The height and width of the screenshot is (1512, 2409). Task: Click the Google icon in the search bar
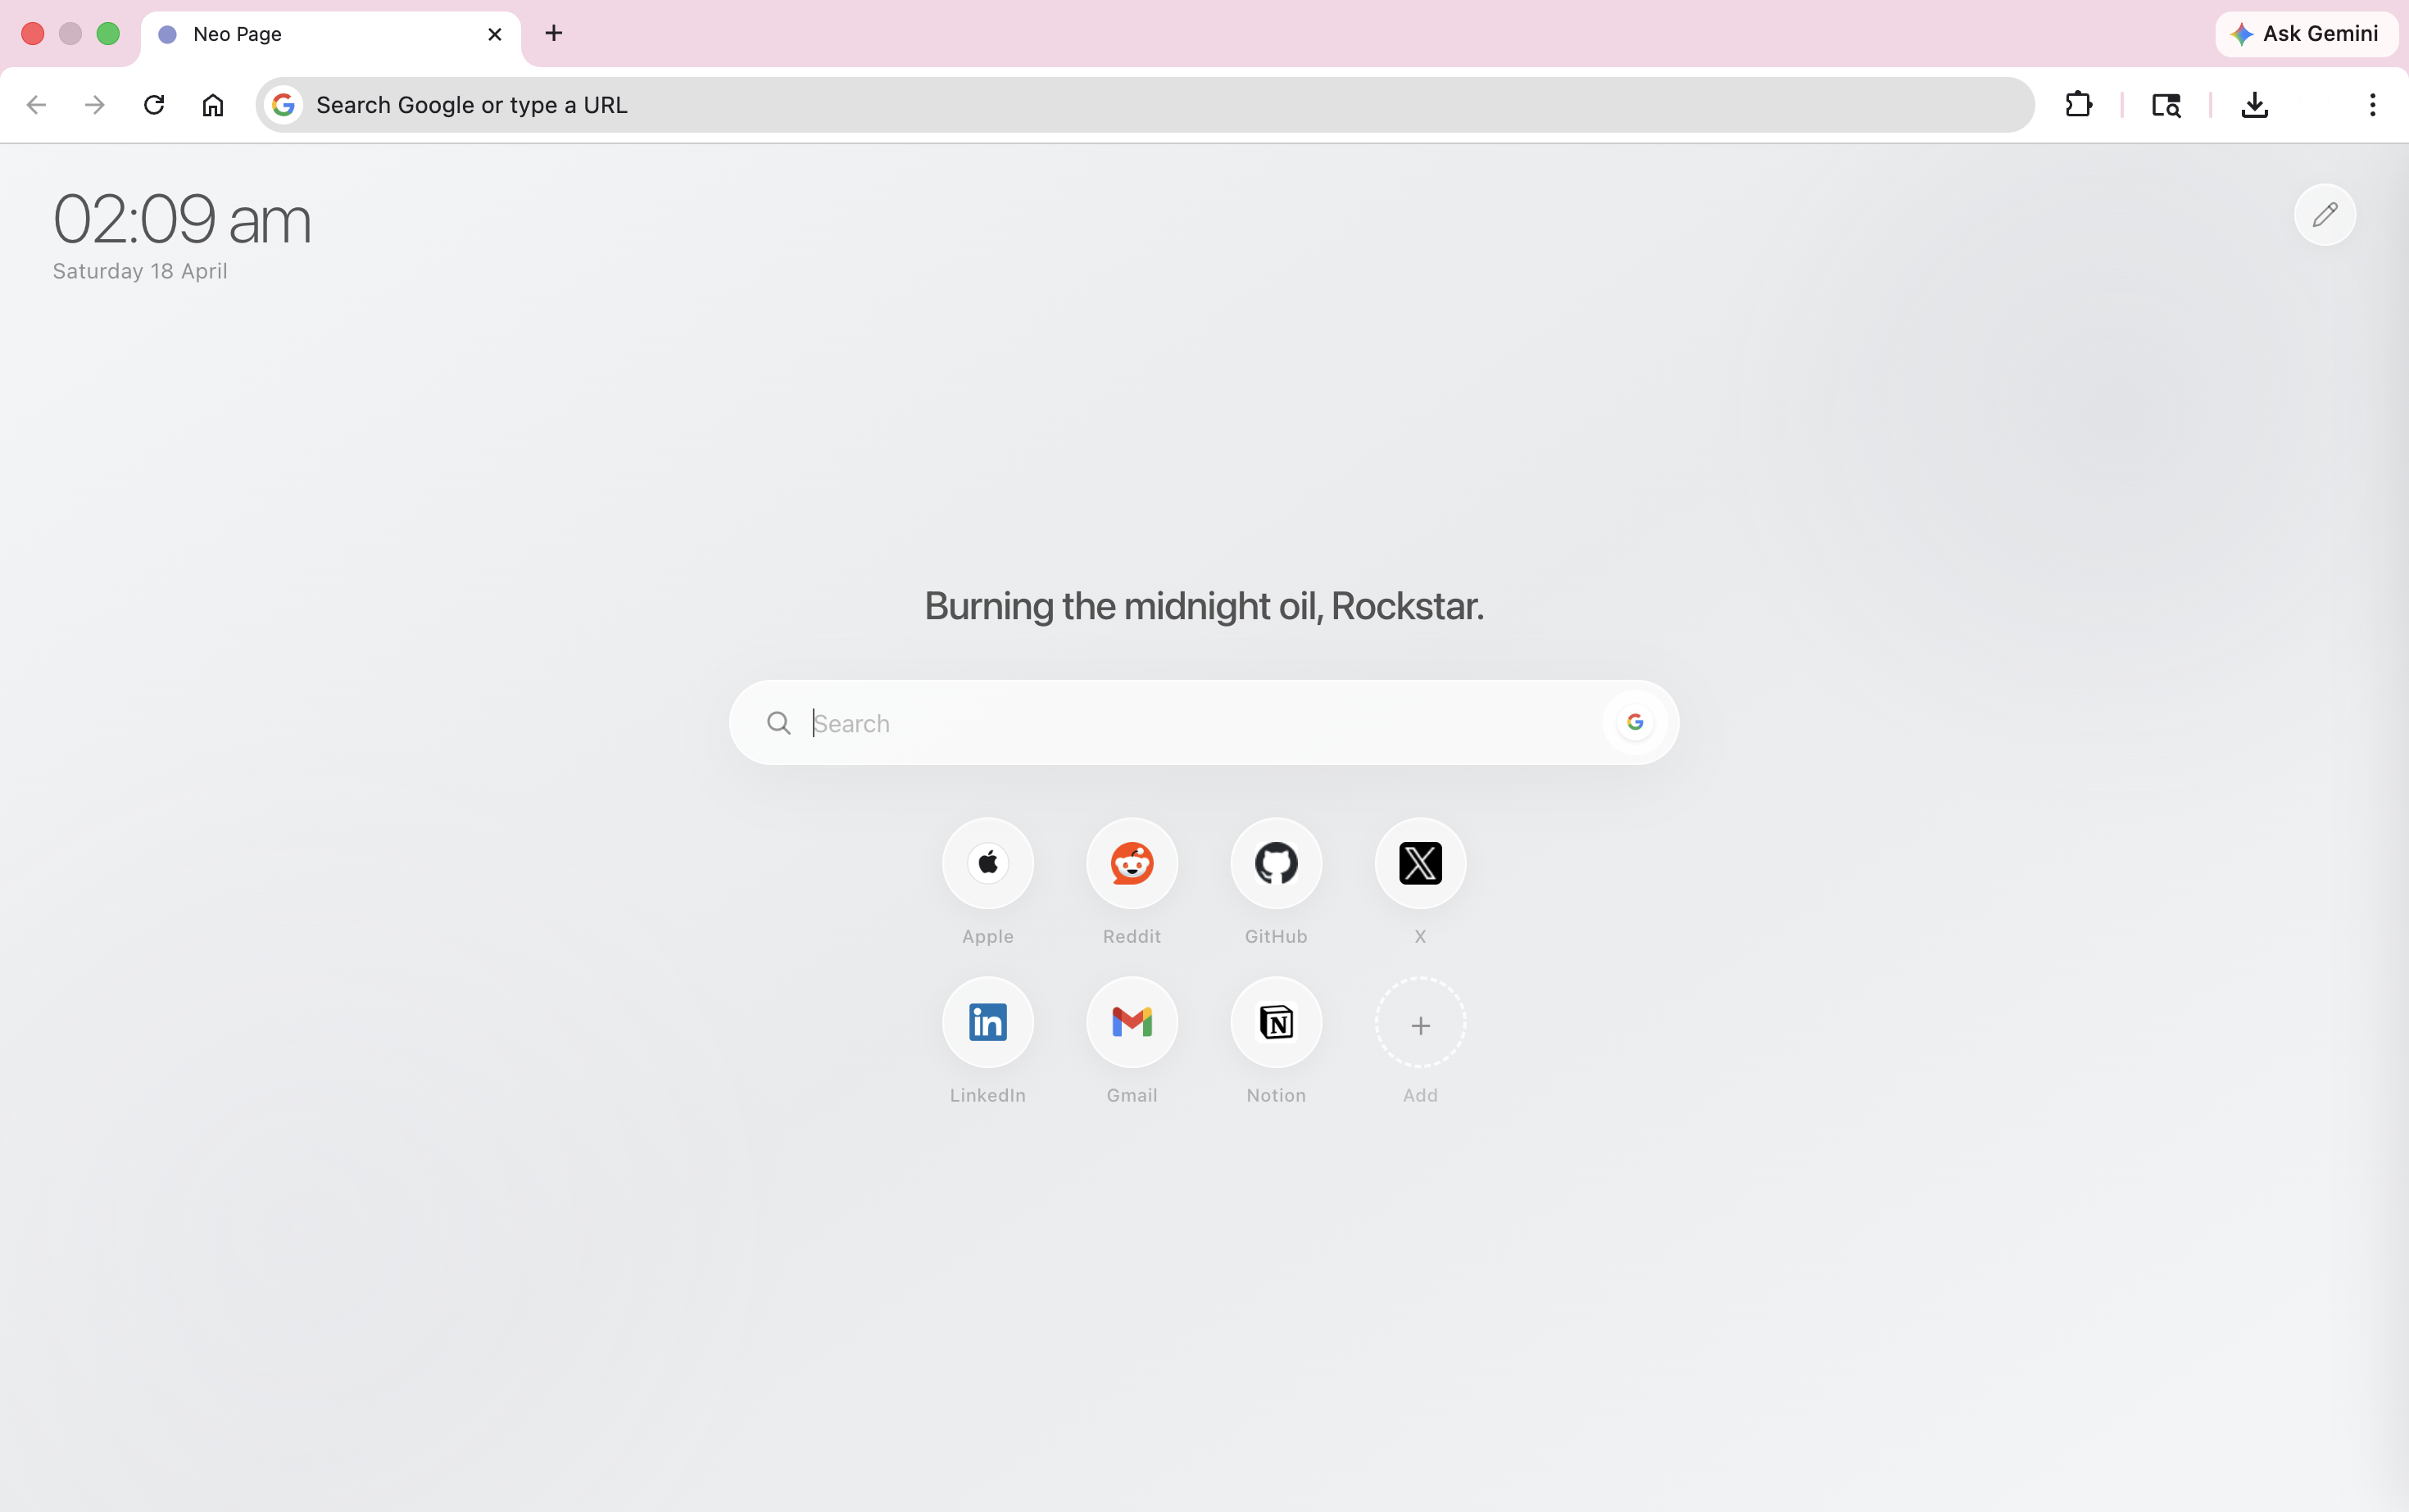[1634, 722]
